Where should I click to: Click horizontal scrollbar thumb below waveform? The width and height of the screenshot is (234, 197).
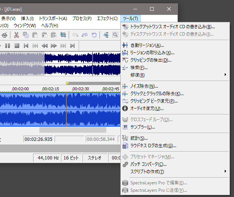coord(73,130)
